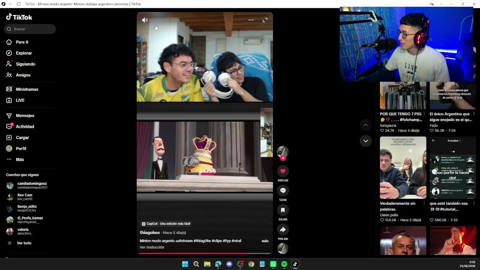Open the video's three-dot options menu
Viewport: 480px width, 270px height.
(x=251, y=20)
